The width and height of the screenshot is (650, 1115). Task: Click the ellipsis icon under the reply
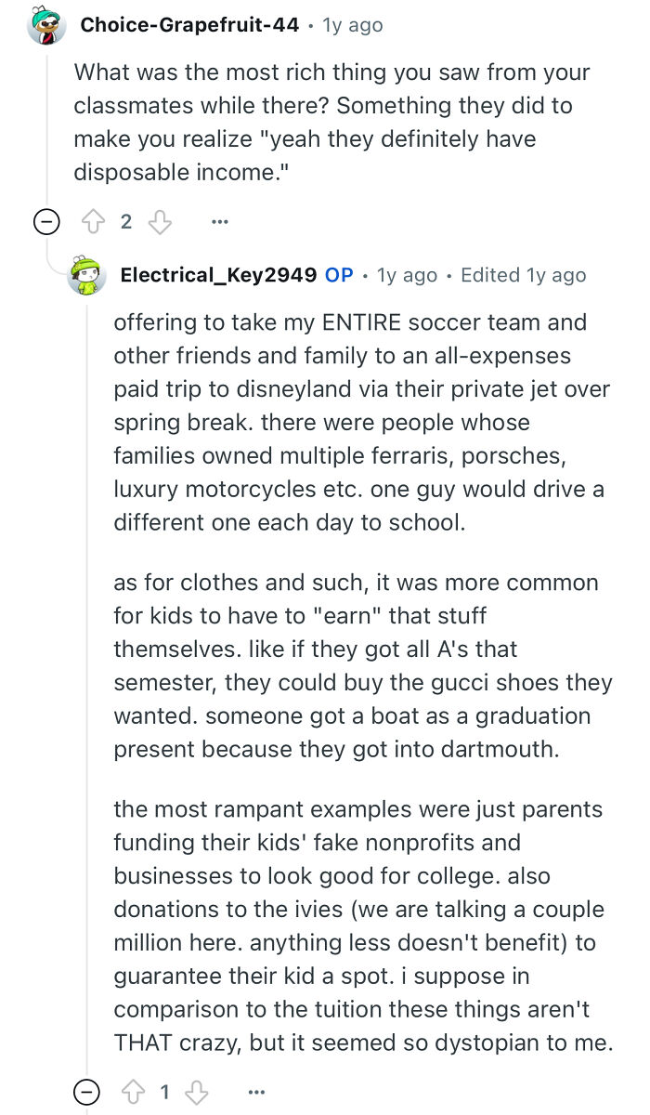[x=256, y=1091]
